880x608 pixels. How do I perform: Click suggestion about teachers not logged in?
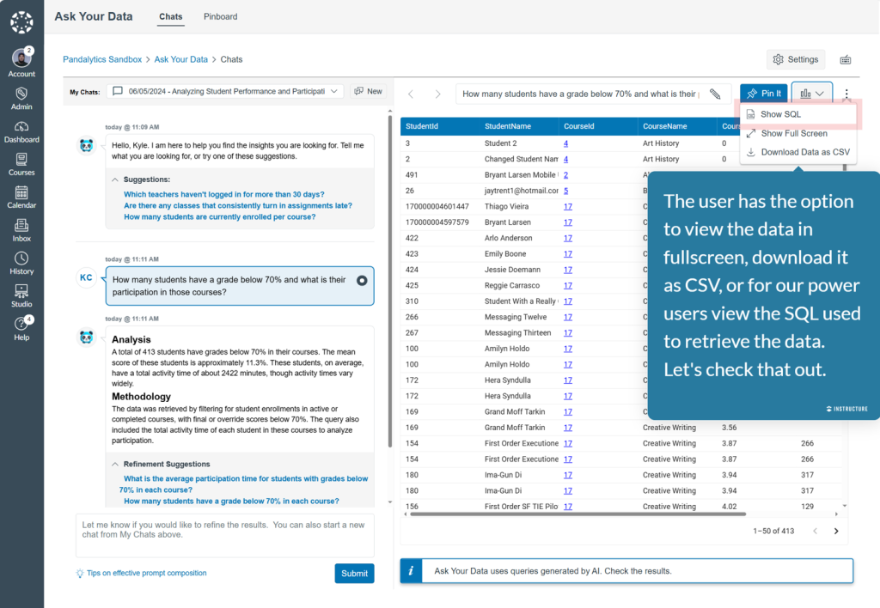[224, 195]
